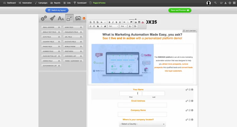Add a Country Field
Viewport: 237px width, 127px height.
51,42
